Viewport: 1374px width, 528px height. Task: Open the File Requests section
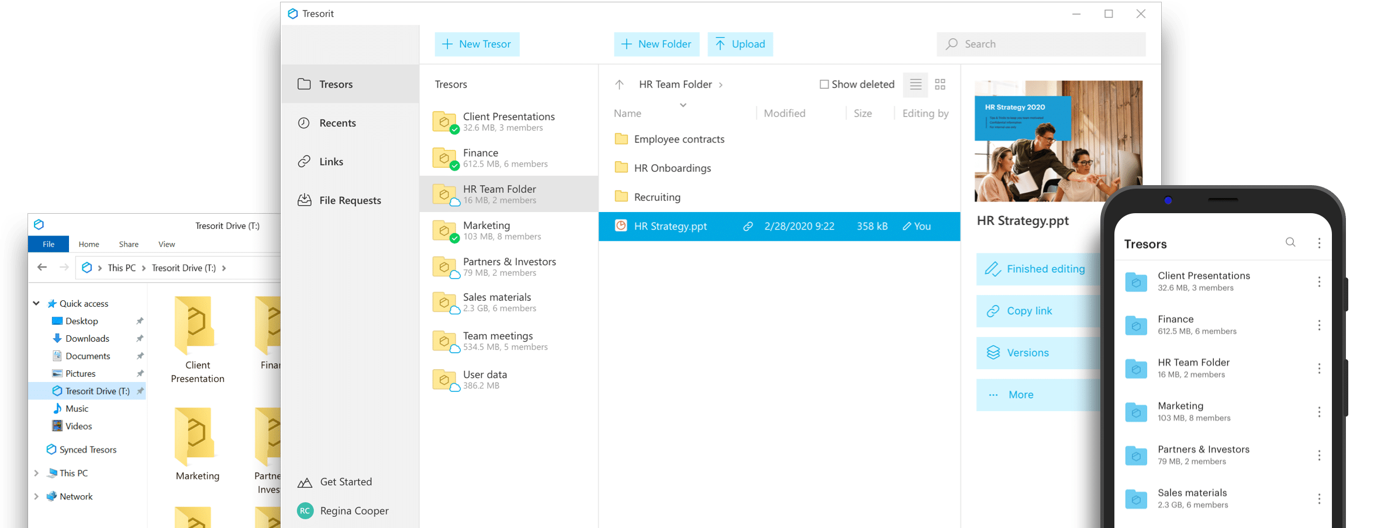[350, 200]
